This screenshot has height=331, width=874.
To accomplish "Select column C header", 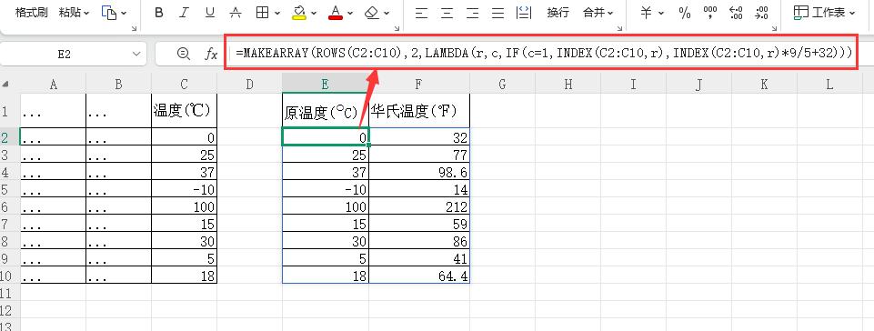I will point(184,85).
